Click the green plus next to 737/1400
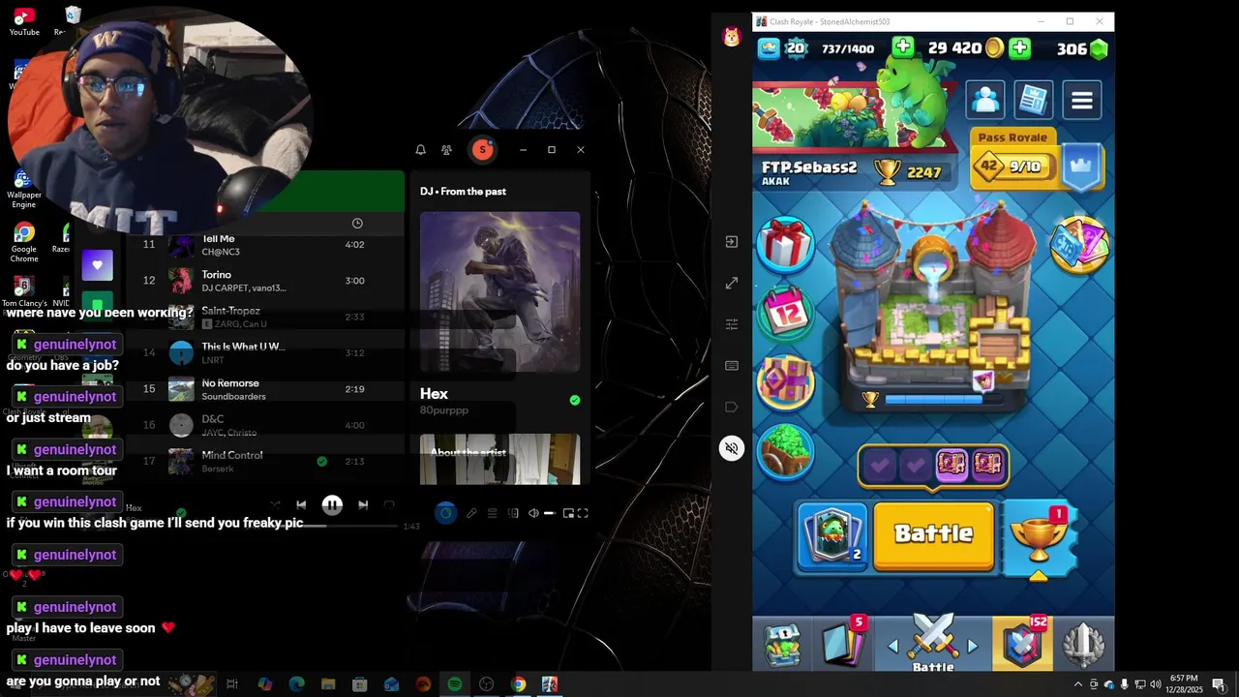The width and height of the screenshot is (1239, 697). click(902, 47)
